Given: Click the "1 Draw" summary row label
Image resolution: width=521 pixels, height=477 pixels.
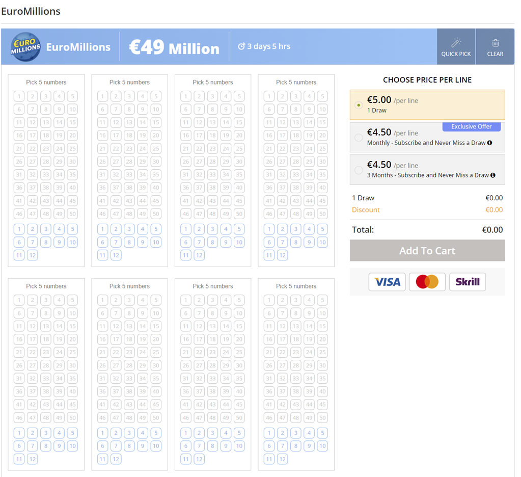Looking at the screenshot, I should [363, 198].
